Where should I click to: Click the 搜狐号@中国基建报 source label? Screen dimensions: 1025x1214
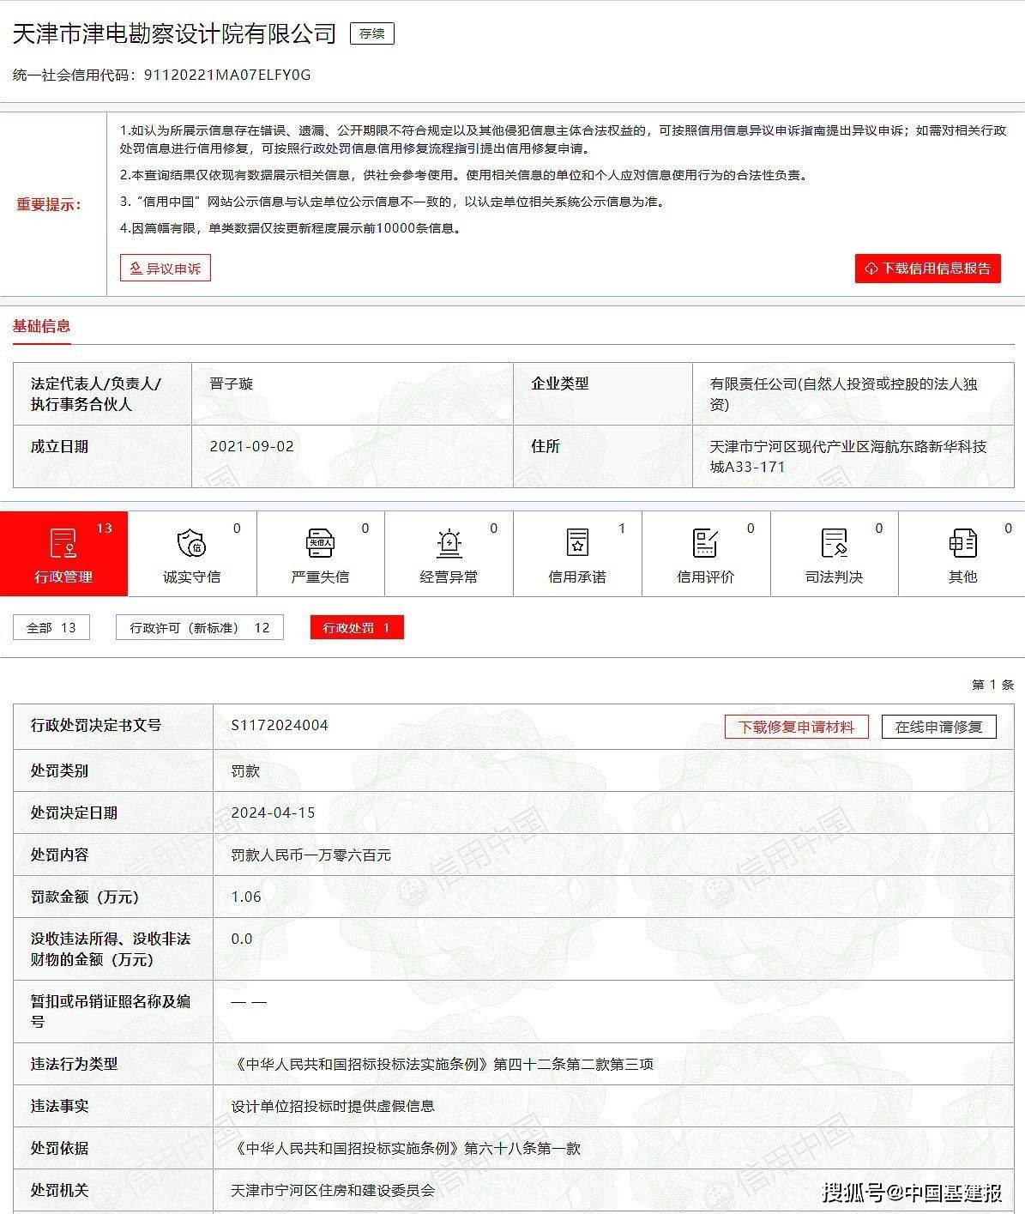[913, 1192]
